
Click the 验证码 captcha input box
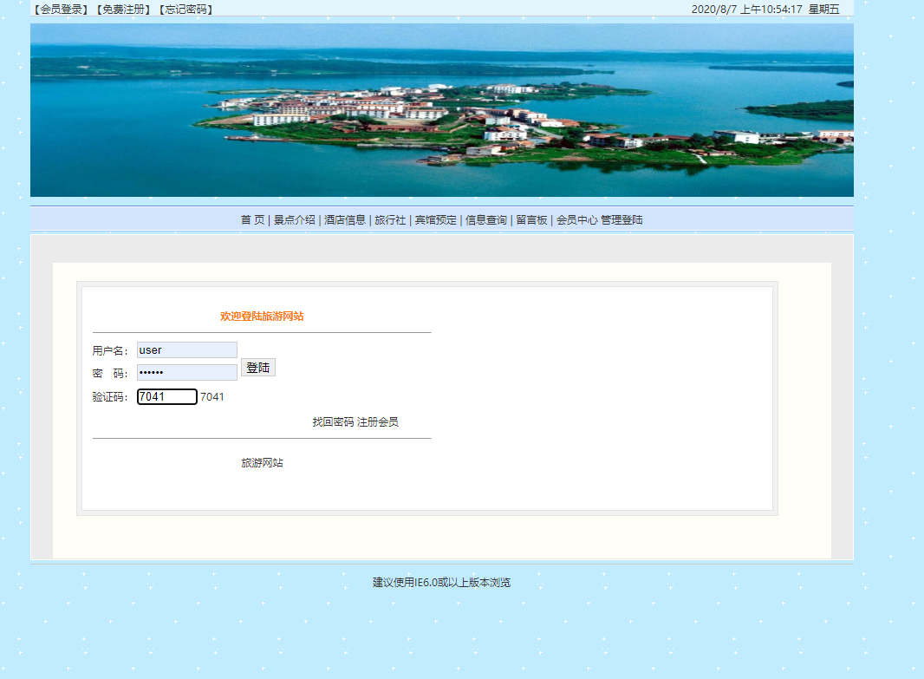pos(166,396)
